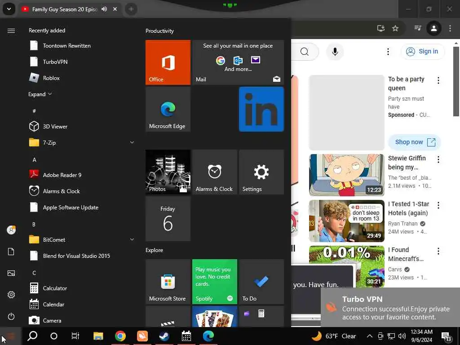The height and width of the screenshot is (345, 460).
Task: Launch Roblox from the app list
Action: tap(82, 78)
